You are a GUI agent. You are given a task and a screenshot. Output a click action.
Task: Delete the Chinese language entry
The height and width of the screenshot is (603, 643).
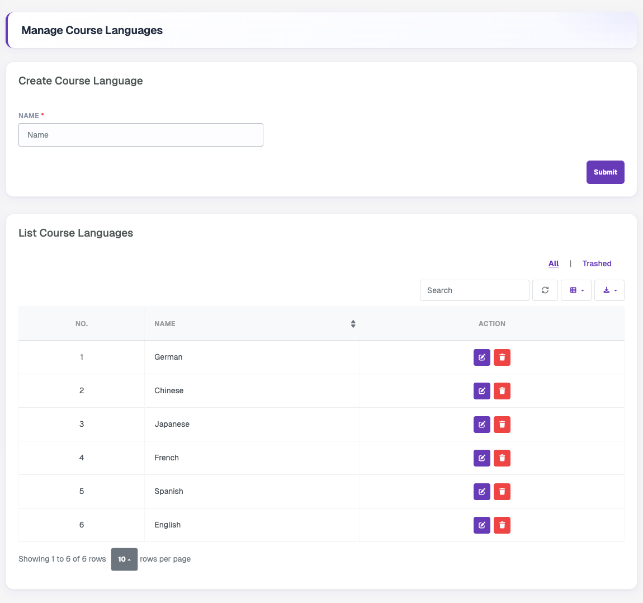(x=502, y=391)
